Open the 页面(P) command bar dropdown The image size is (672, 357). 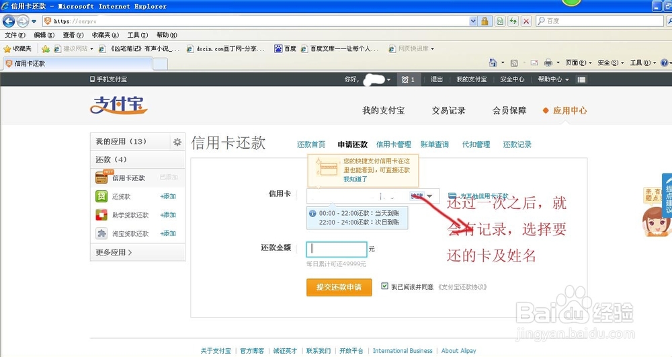(578, 63)
